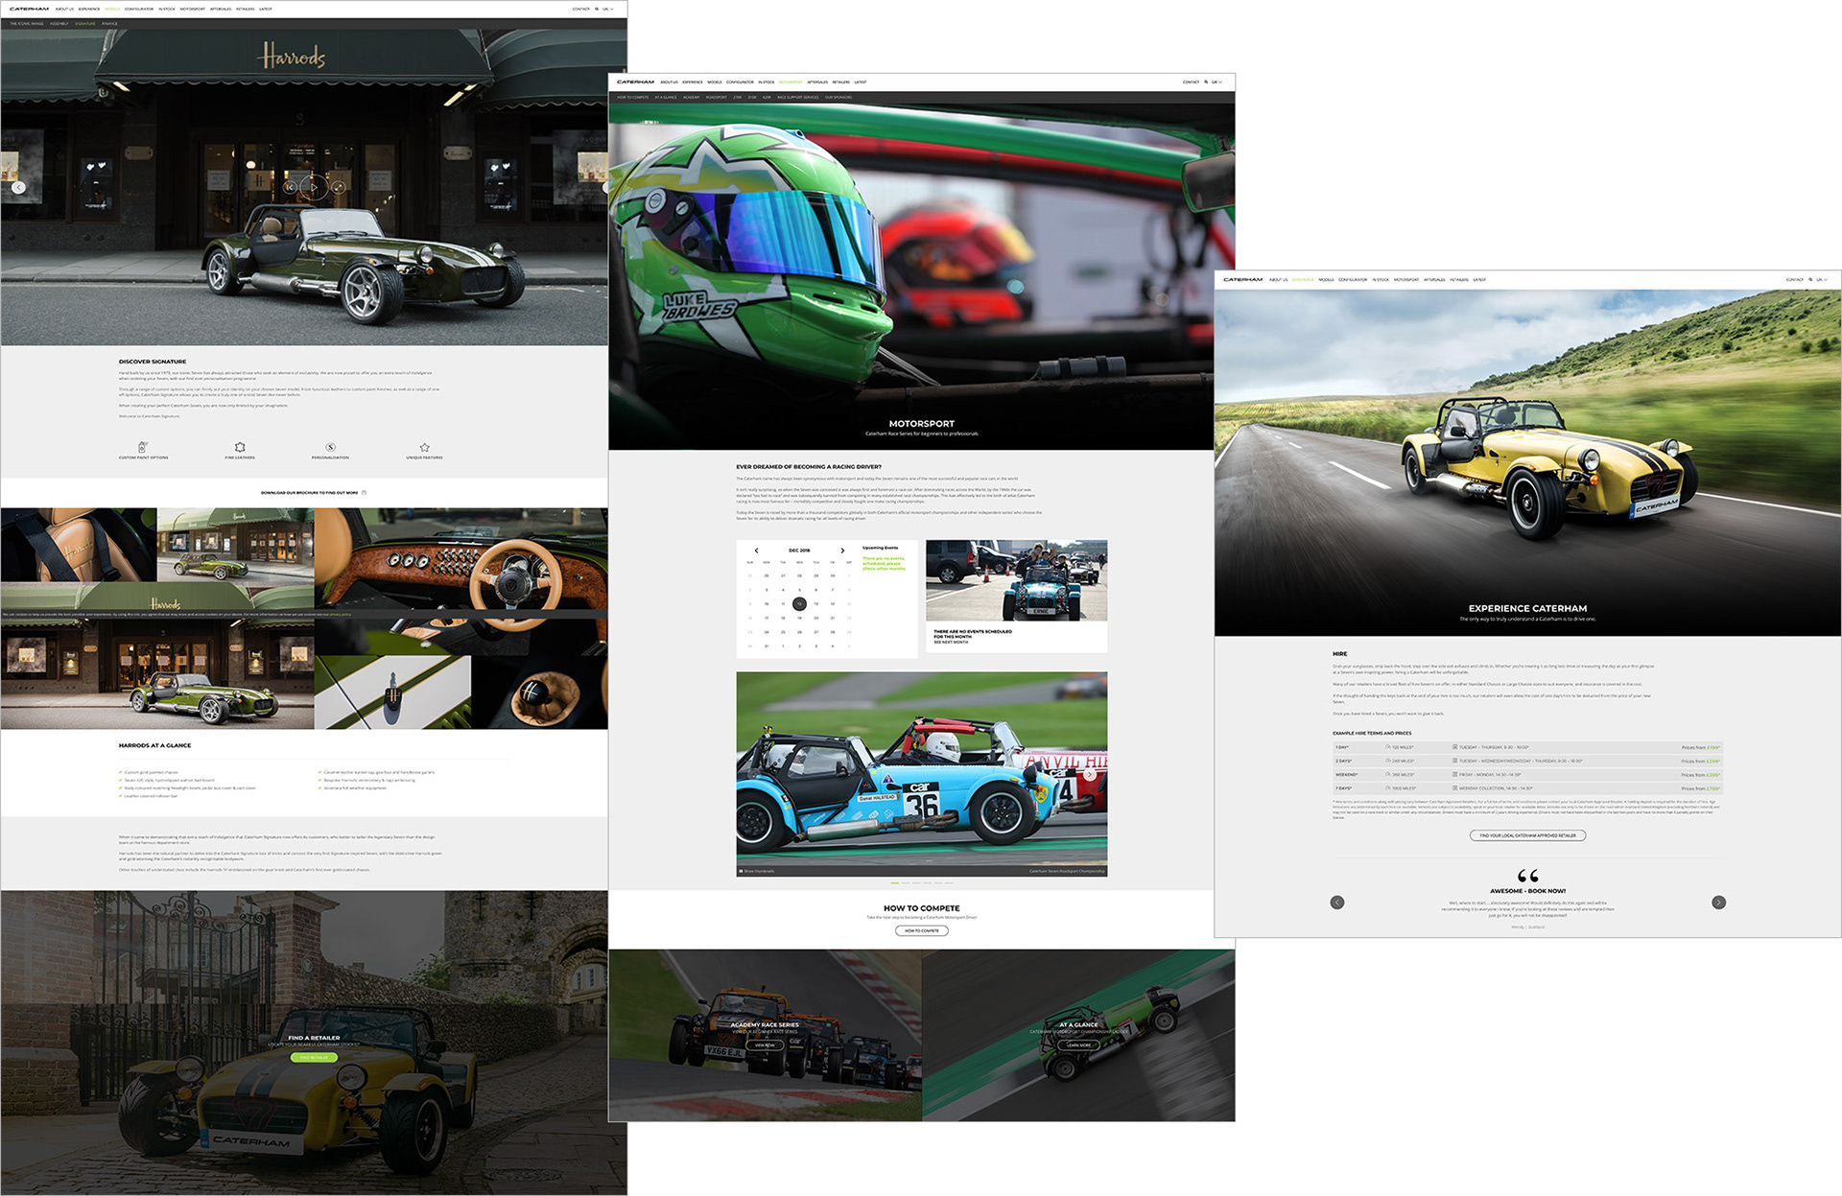Screen dimensions: 1842x1196
Task: Click Find Your Local Caterham Approved Retailer
Action: pos(1527,835)
